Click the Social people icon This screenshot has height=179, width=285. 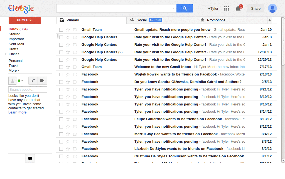[x=132, y=20]
